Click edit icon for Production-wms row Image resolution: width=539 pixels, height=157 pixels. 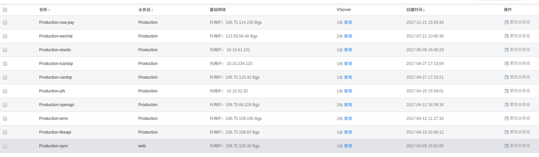pos(507,119)
